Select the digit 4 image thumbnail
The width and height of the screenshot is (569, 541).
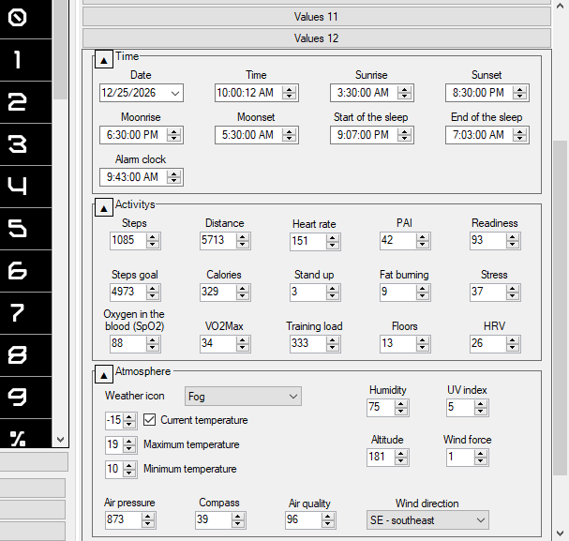[25, 187]
